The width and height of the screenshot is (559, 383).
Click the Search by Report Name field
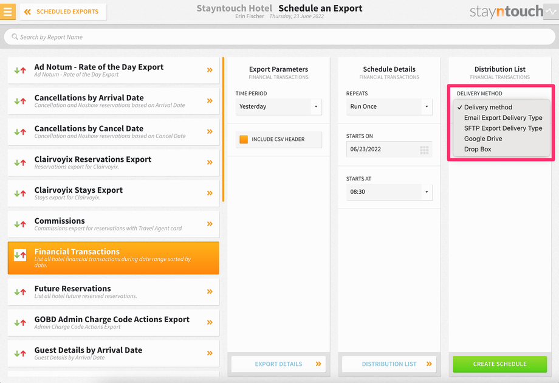click(279, 36)
